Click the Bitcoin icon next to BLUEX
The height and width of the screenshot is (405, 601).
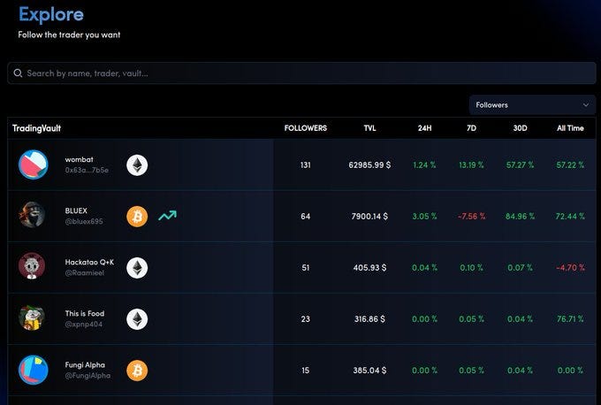point(137,216)
